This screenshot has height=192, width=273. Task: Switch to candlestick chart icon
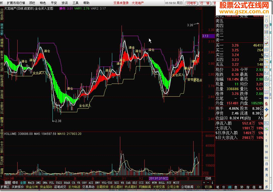(x=266, y=44)
